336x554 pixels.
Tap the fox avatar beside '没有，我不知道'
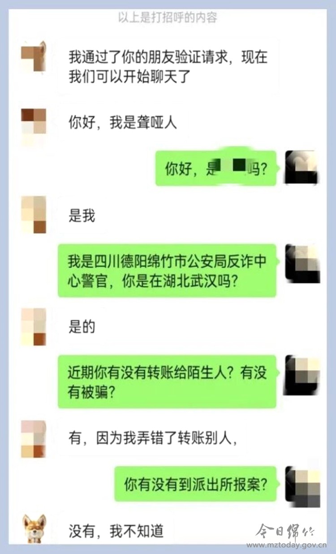(x=34, y=528)
